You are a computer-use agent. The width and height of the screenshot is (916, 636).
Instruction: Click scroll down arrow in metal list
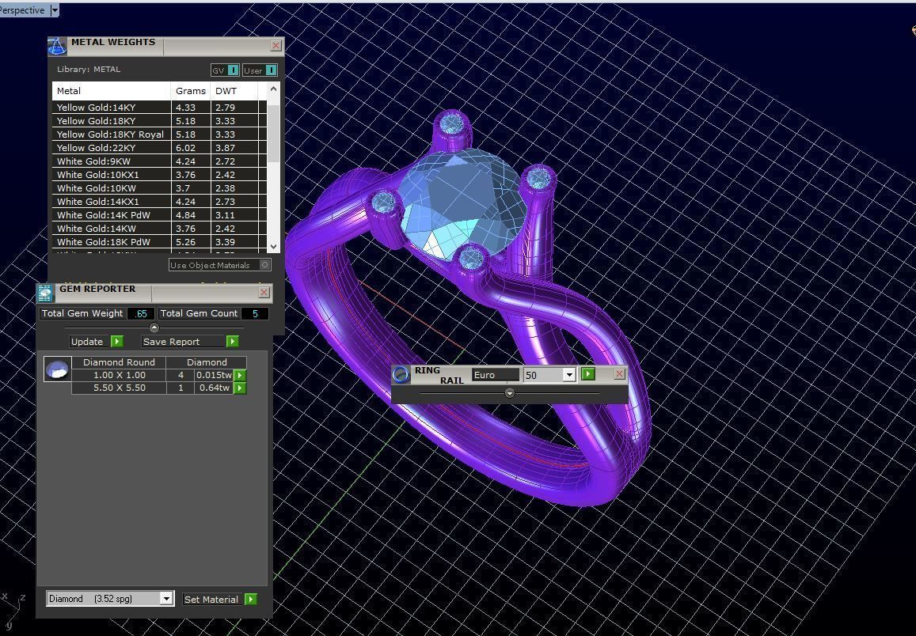click(x=273, y=246)
